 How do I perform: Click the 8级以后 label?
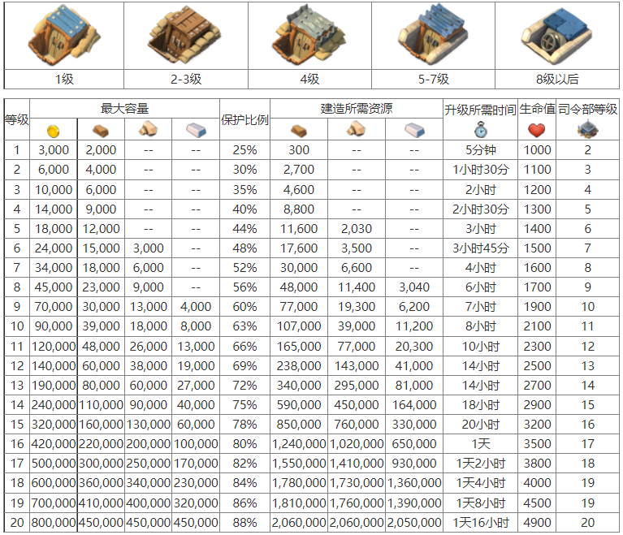click(x=557, y=79)
